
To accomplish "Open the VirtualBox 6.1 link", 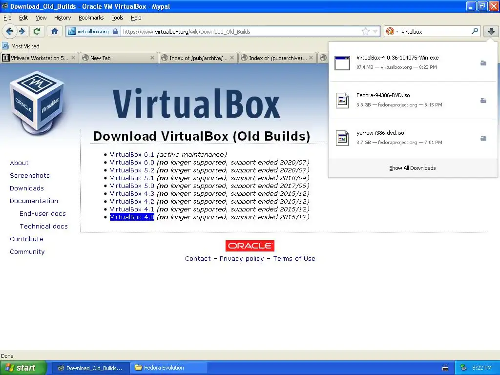I will (132, 155).
